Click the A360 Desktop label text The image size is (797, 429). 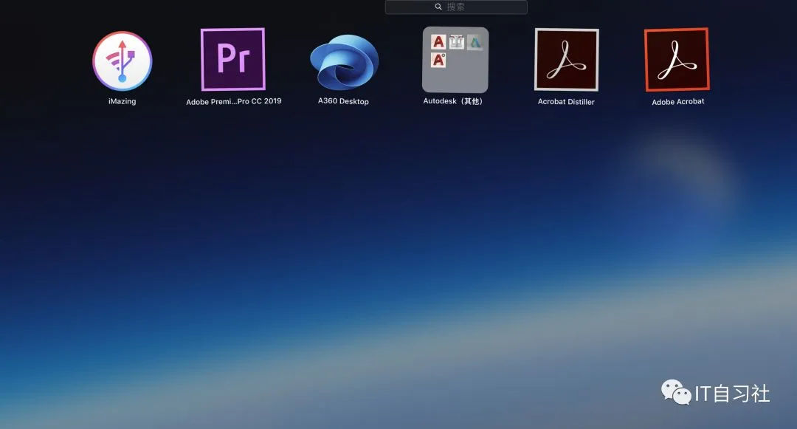point(344,101)
